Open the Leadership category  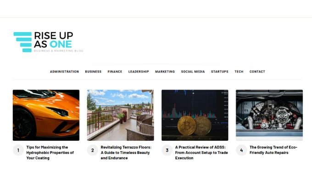click(x=139, y=72)
